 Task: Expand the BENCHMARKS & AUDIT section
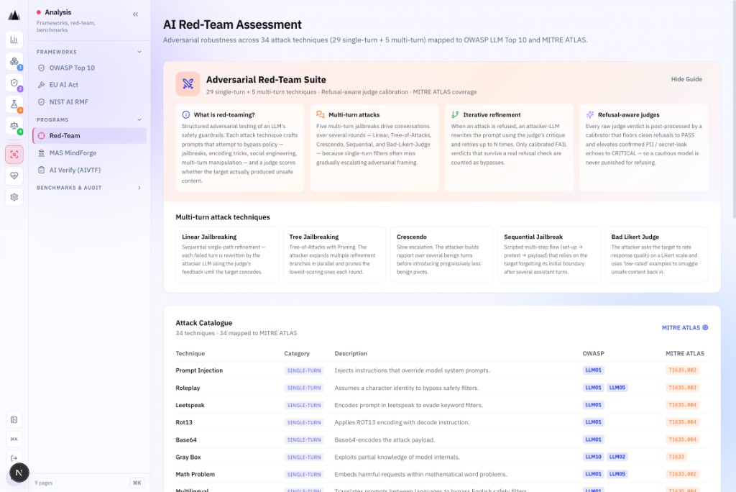[89, 188]
